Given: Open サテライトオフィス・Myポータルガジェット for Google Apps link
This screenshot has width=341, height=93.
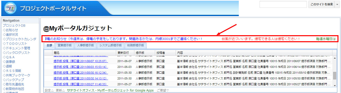Looking at the screenshot, I should (110, 90).
